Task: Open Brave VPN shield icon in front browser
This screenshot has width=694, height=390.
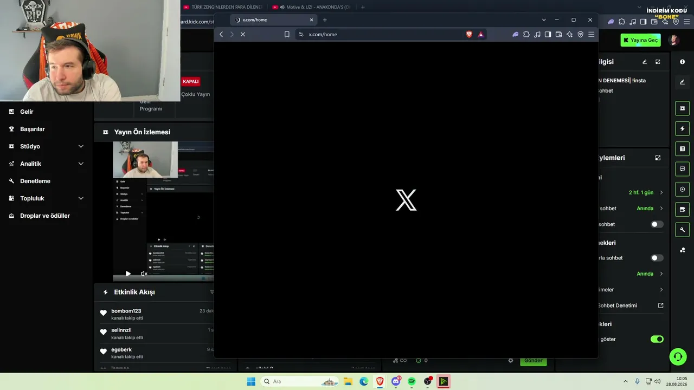Action: [580, 34]
